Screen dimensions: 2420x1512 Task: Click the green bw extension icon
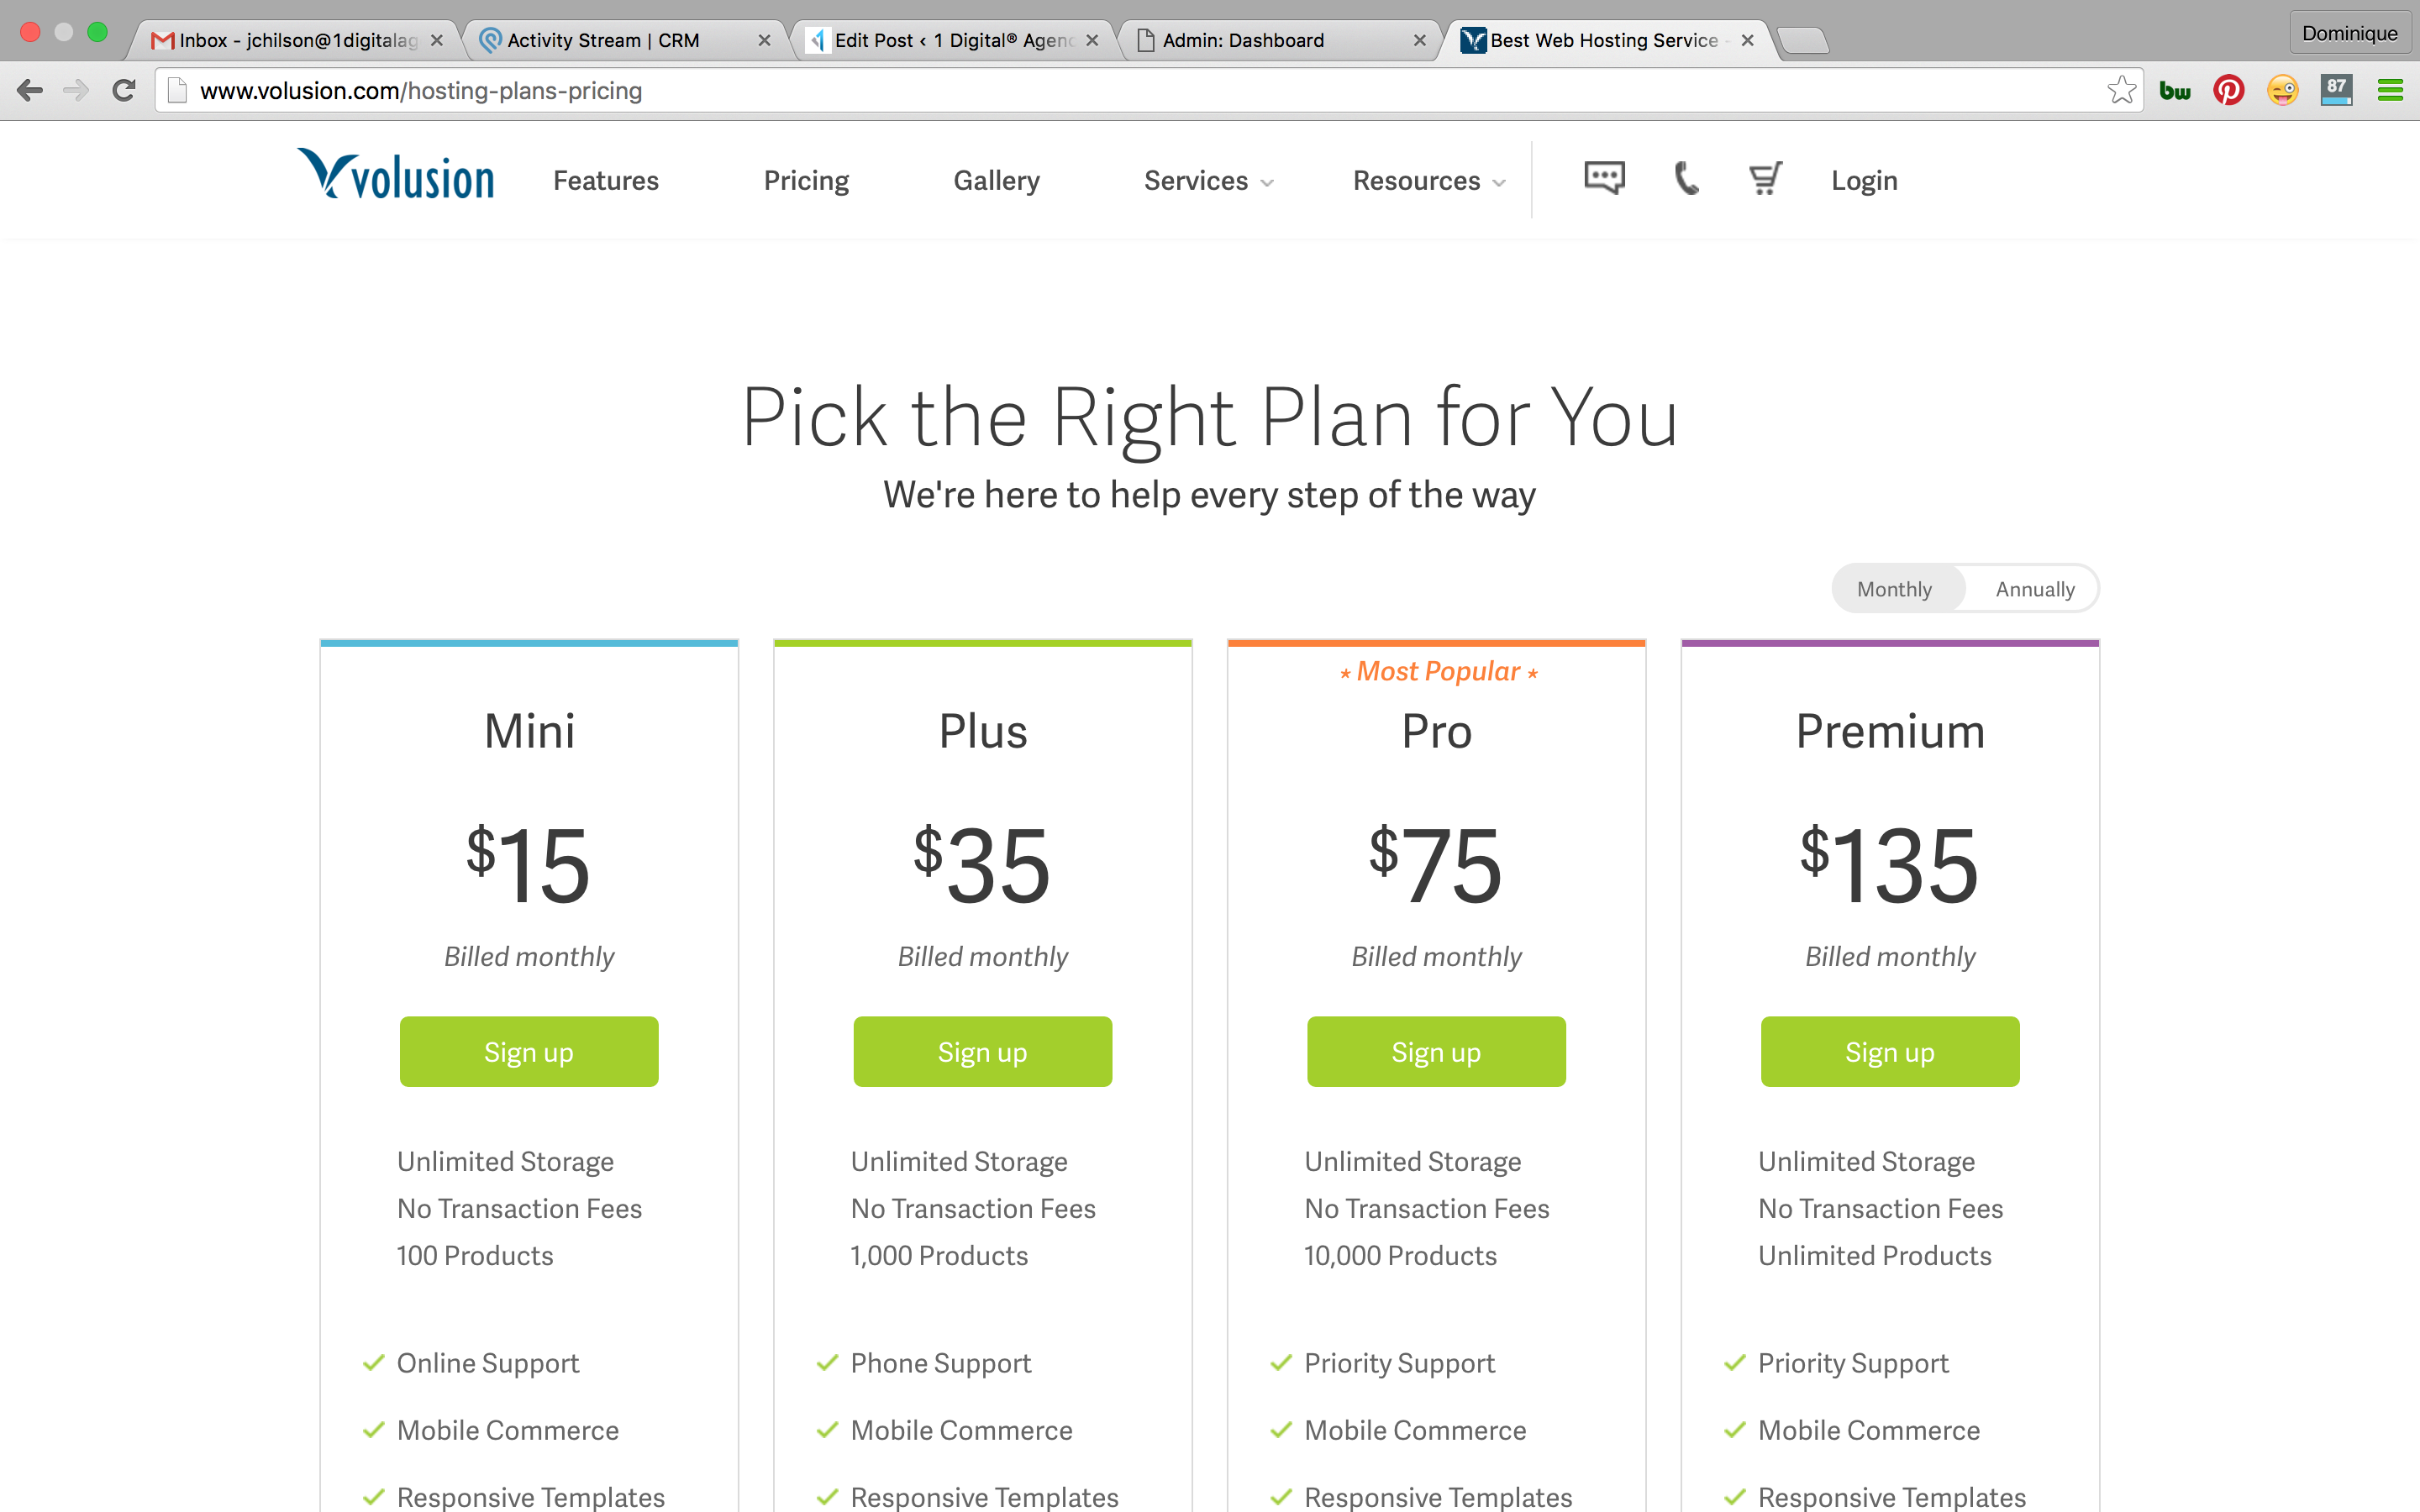2175,91
